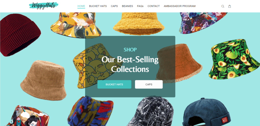Open the FAQs page
The width and height of the screenshot is (260, 126).
(140, 6)
